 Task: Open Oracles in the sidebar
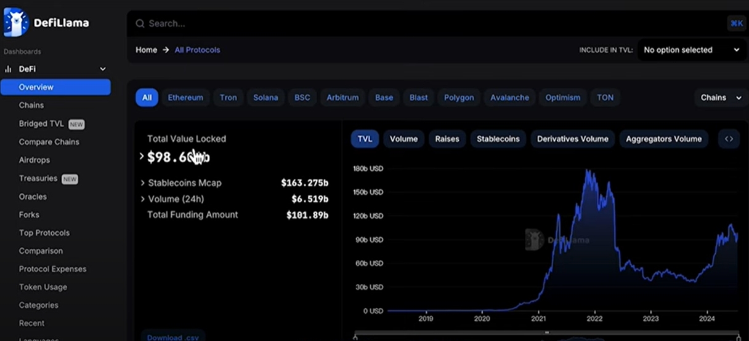(33, 197)
